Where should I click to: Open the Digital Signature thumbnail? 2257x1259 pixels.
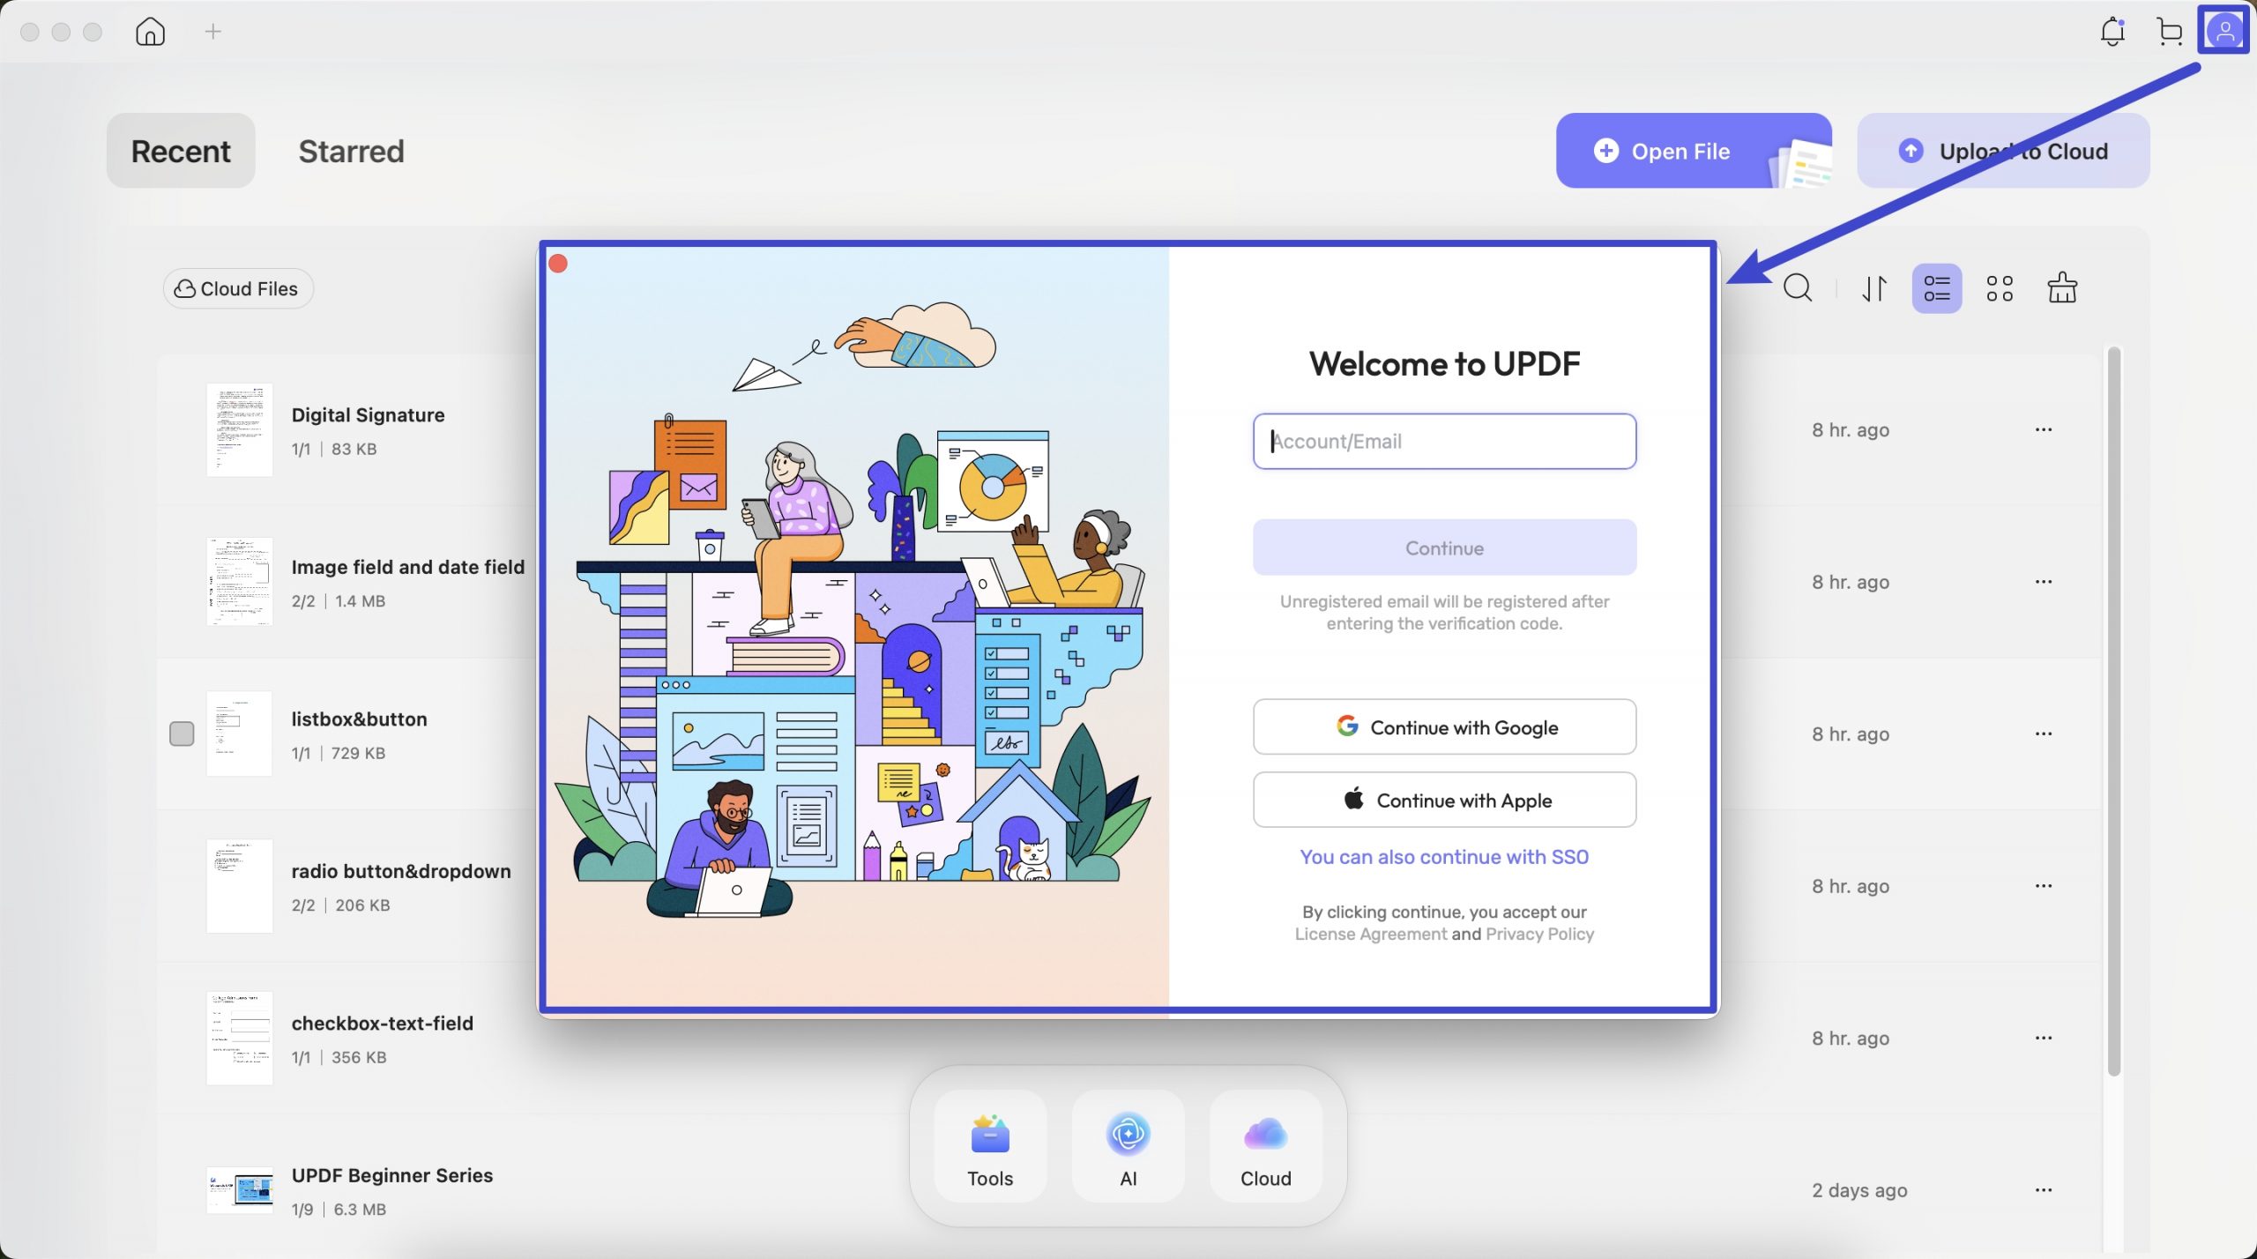point(240,430)
